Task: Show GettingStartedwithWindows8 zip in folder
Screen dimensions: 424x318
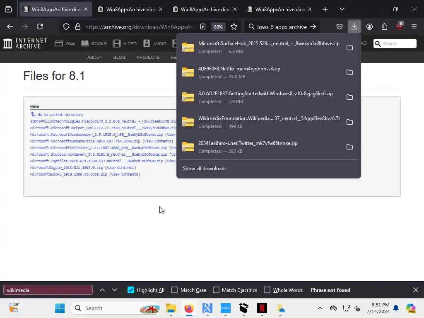Action: click(349, 97)
